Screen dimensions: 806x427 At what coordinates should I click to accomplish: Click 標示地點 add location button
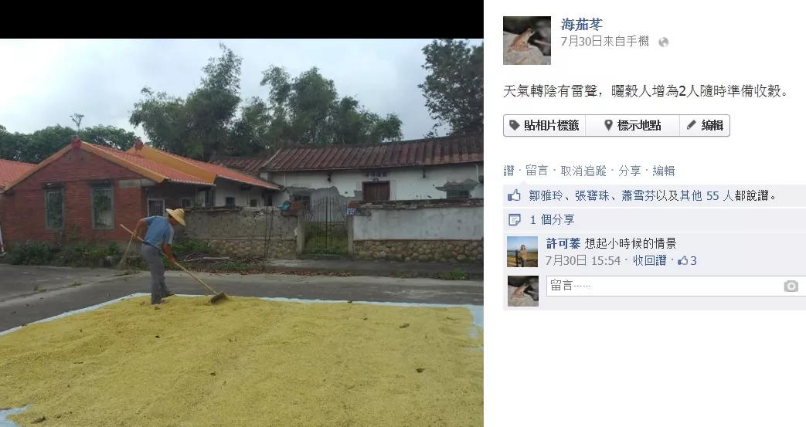[x=632, y=125]
